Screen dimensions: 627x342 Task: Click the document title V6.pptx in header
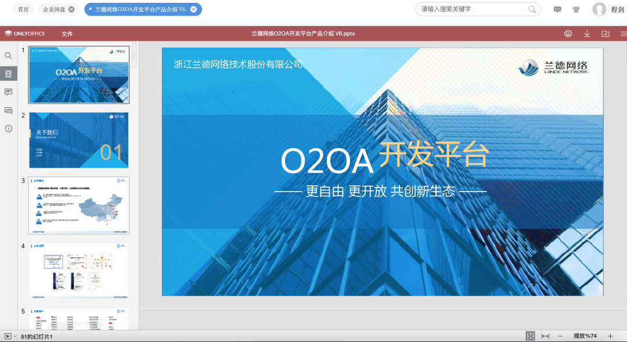pyautogui.click(x=303, y=34)
